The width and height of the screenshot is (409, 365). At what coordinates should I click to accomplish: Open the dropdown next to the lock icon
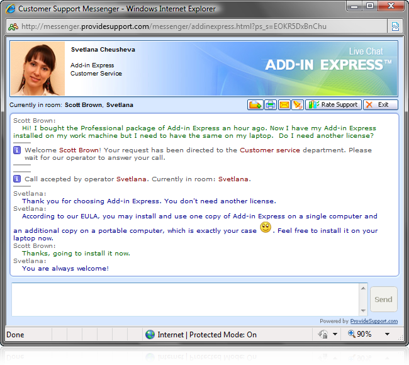(335, 334)
